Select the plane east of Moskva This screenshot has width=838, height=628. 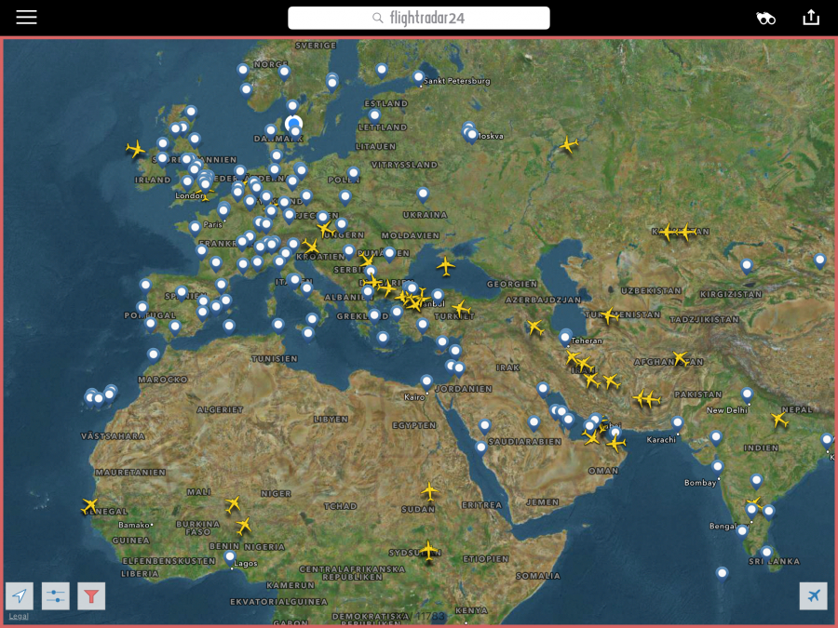568,144
